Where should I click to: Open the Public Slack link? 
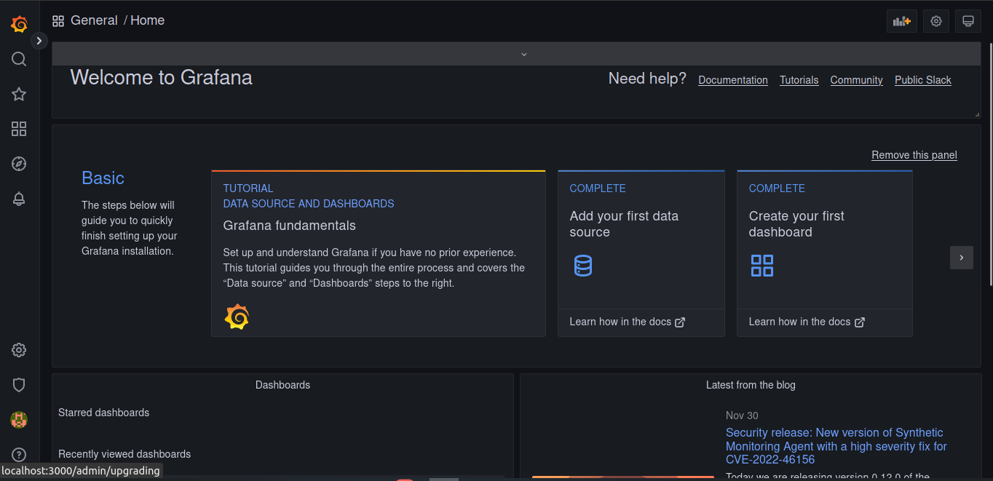tap(923, 80)
